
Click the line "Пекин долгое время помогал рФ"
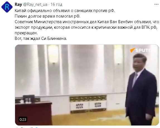(x=48, y=16)
